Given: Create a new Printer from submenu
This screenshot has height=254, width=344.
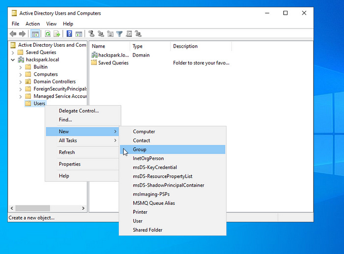Looking at the screenshot, I should pos(172,212).
